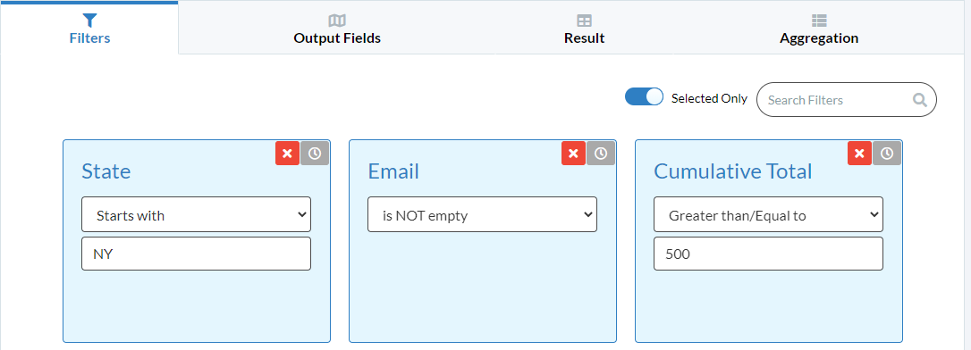Open the Result tab
971x350 pixels.
pos(584,29)
